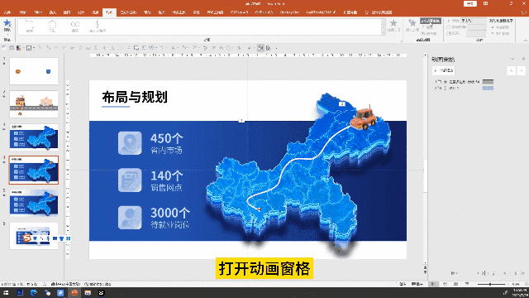Select slide 5 thumbnail

click(x=34, y=203)
